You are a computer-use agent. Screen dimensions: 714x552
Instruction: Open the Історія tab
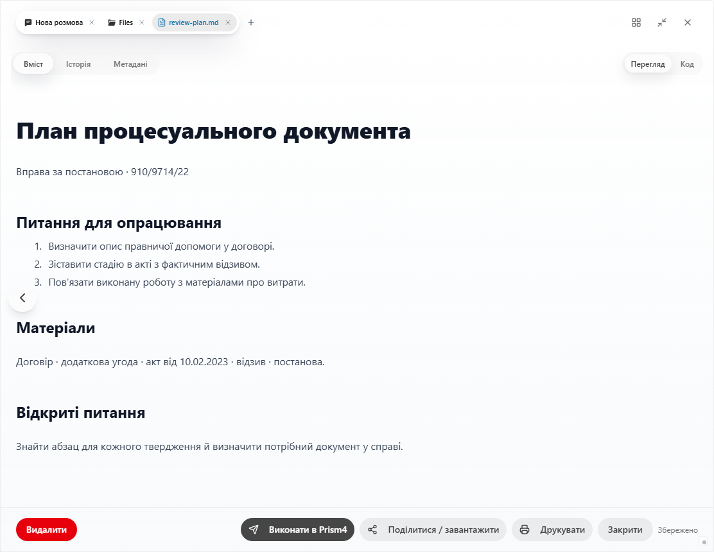(78, 64)
